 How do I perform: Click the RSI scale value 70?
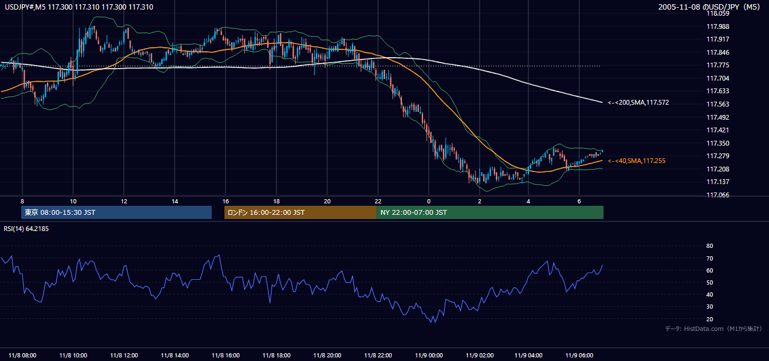(x=709, y=258)
